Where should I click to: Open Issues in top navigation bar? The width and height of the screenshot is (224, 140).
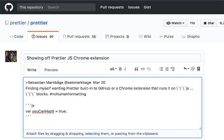134,7
